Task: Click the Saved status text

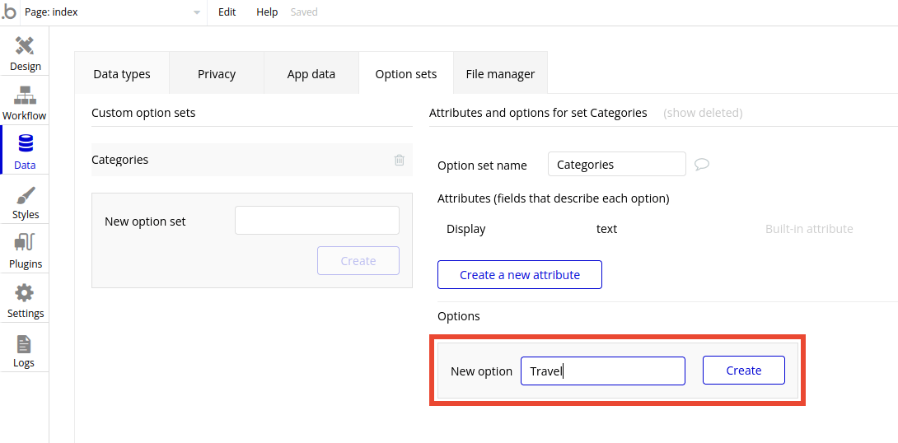Action: tap(303, 12)
